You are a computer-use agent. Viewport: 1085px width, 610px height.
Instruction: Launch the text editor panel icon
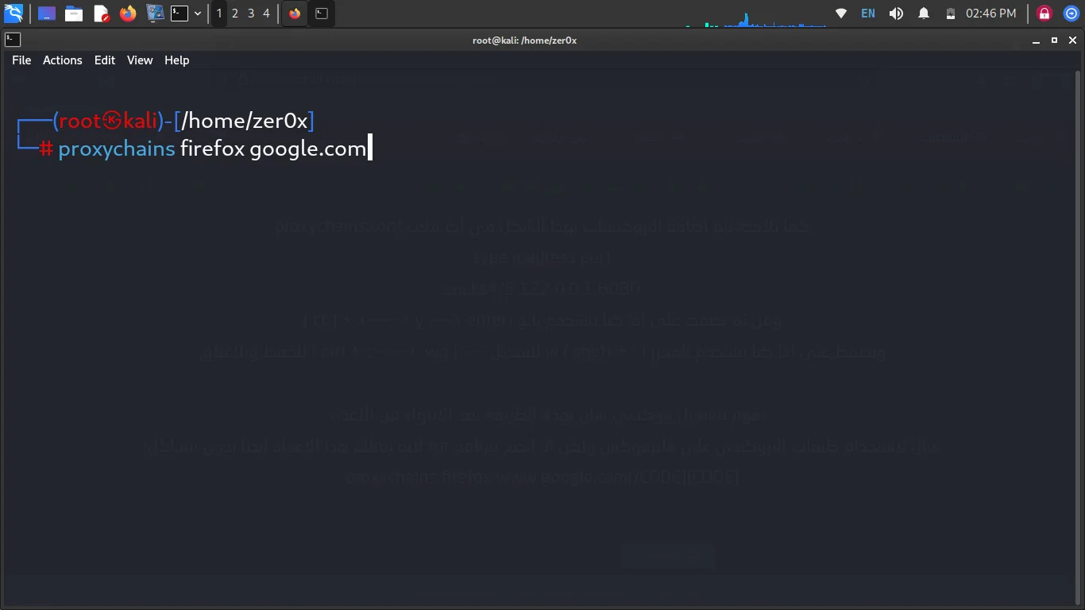pyautogui.click(x=101, y=14)
